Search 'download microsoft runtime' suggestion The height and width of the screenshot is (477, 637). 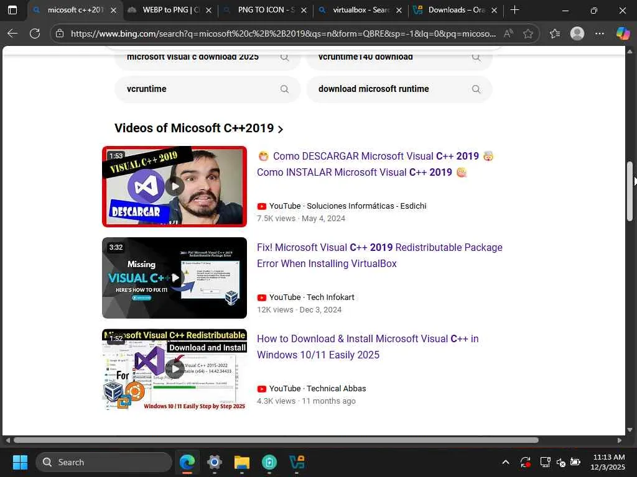point(399,89)
